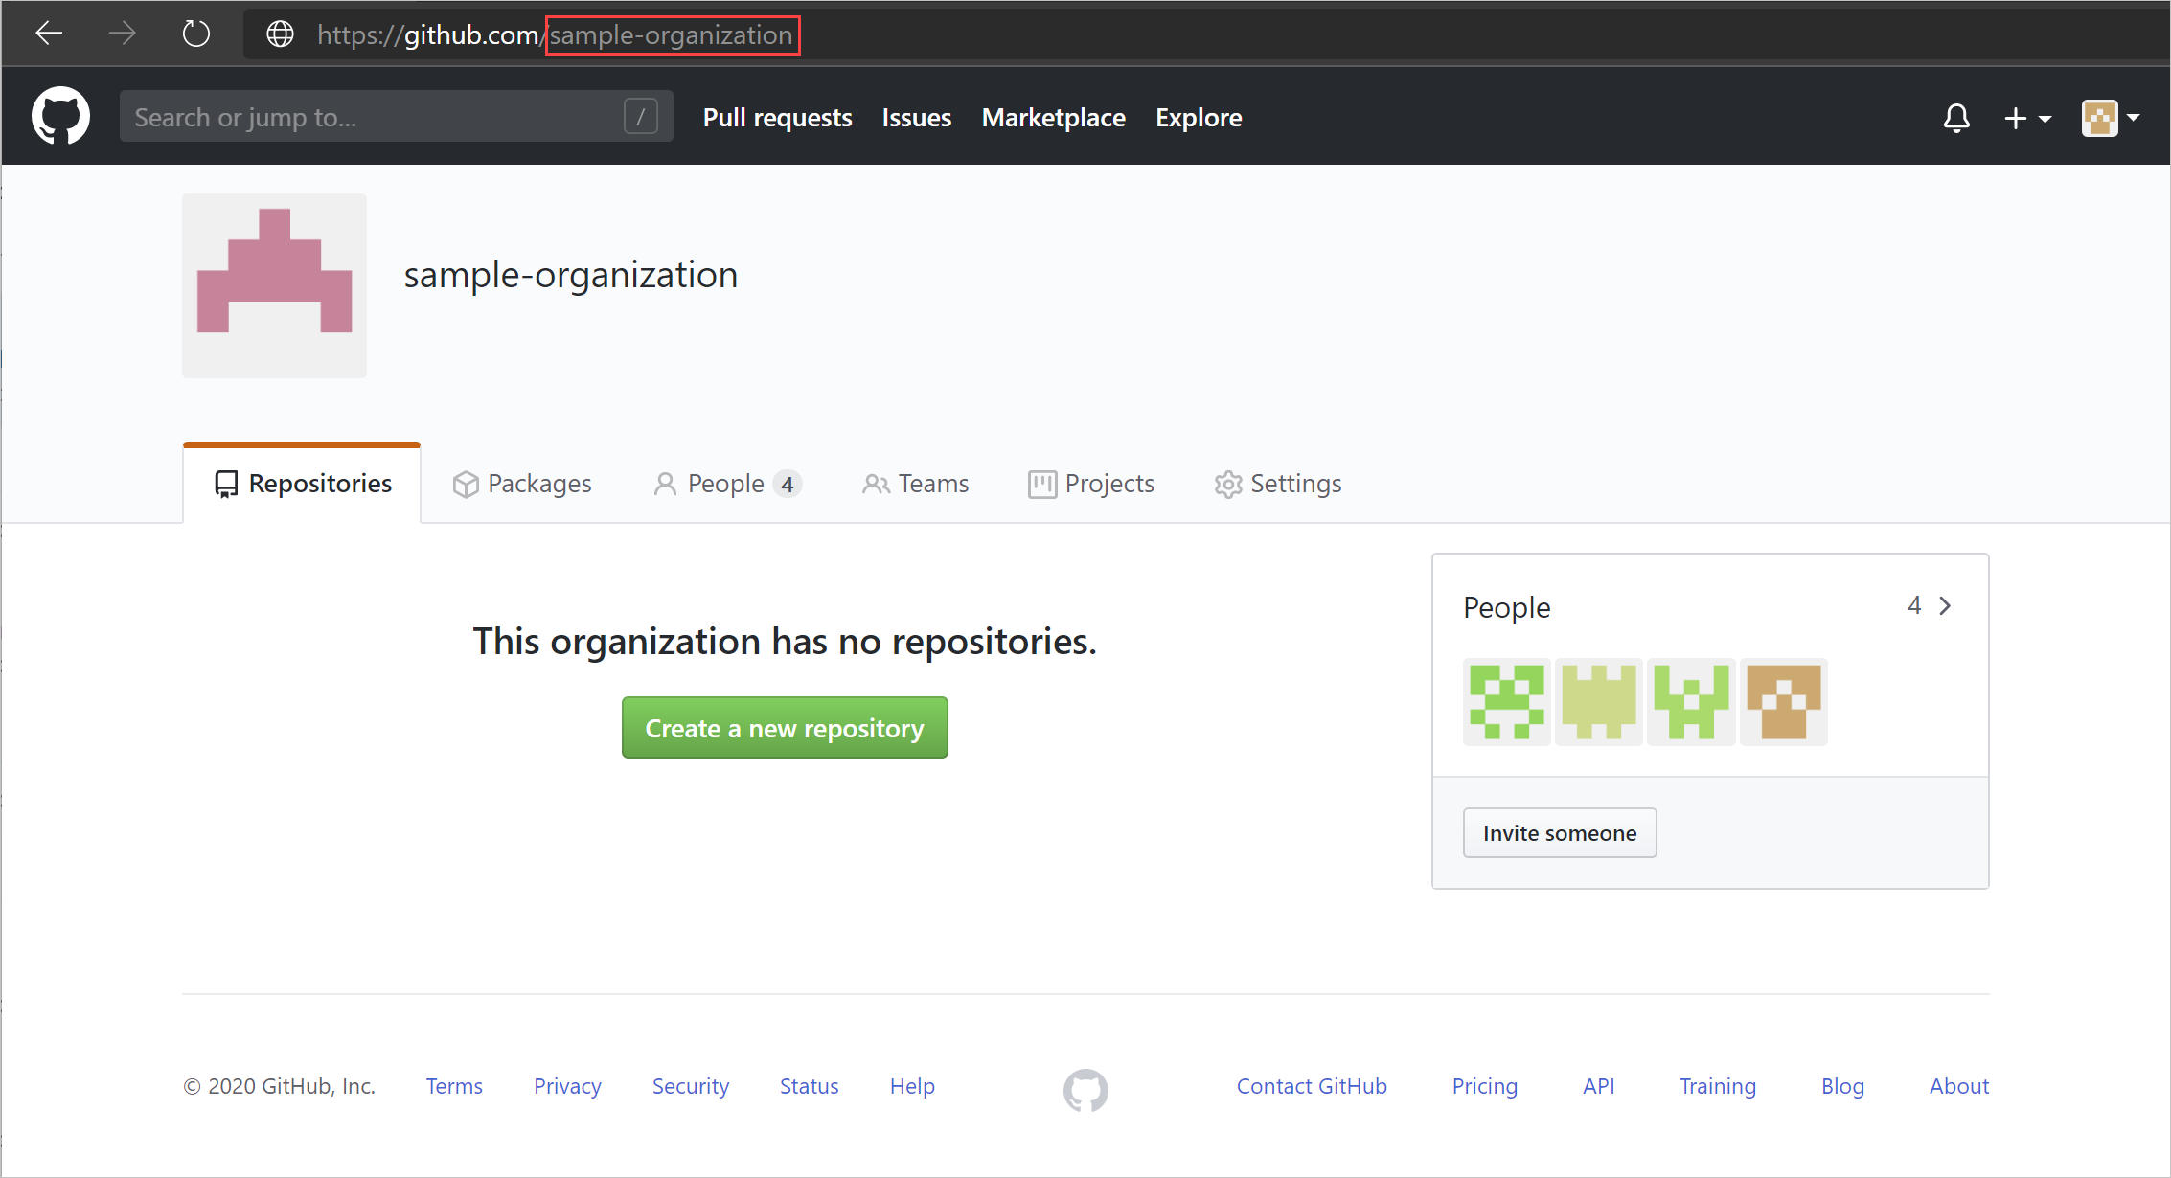Click the new item plus icon
Image resolution: width=2171 pixels, height=1178 pixels.
click(2019, 118)
